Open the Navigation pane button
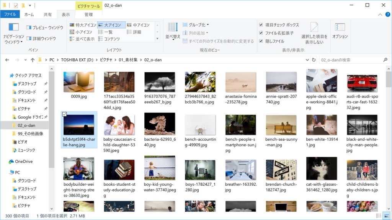 point(13,33)
